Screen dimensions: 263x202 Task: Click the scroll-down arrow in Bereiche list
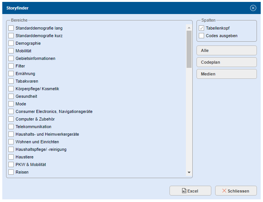click(189, 172)
